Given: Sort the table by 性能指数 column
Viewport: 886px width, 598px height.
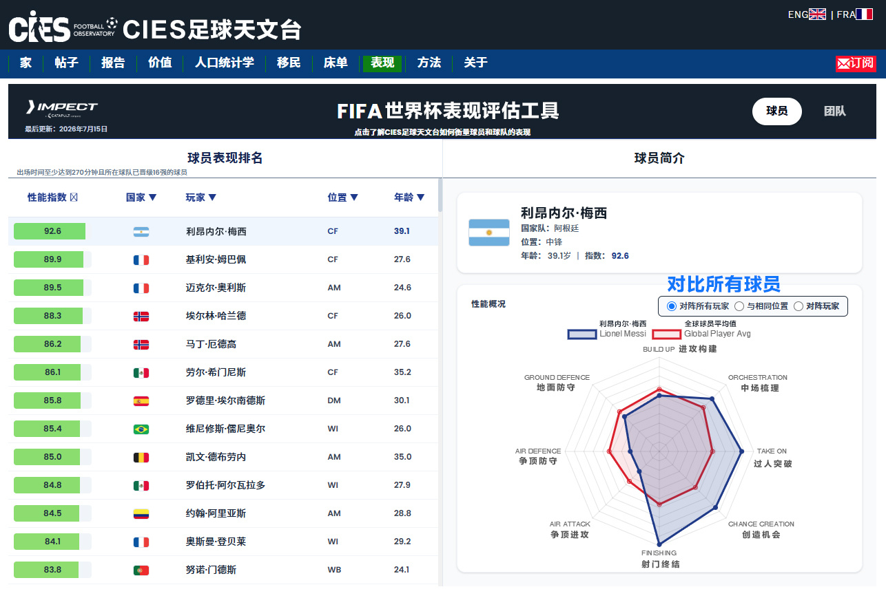Looking at the screenshot, I should (52, 197).
